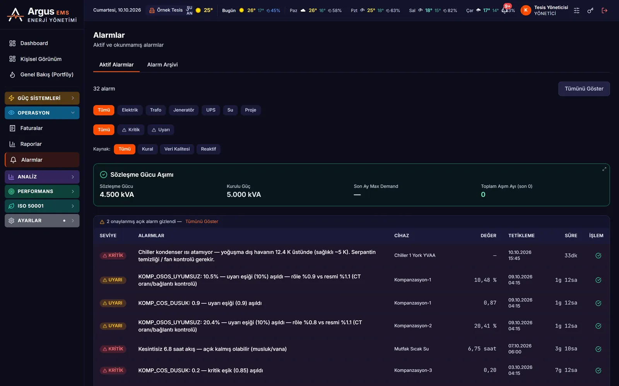The height and width of the screenshot is (386, 619).
Task: Open Dashboard from the sidebar
Action: (42, 43)
